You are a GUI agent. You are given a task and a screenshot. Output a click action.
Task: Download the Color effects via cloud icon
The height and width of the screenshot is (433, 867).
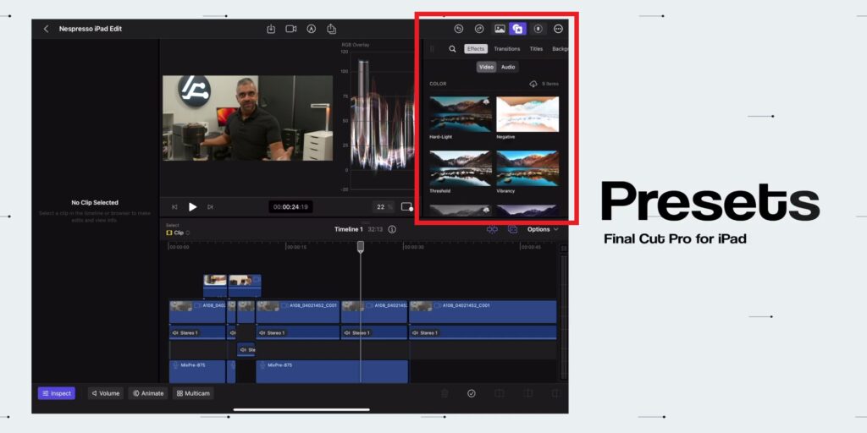(533, 84)
